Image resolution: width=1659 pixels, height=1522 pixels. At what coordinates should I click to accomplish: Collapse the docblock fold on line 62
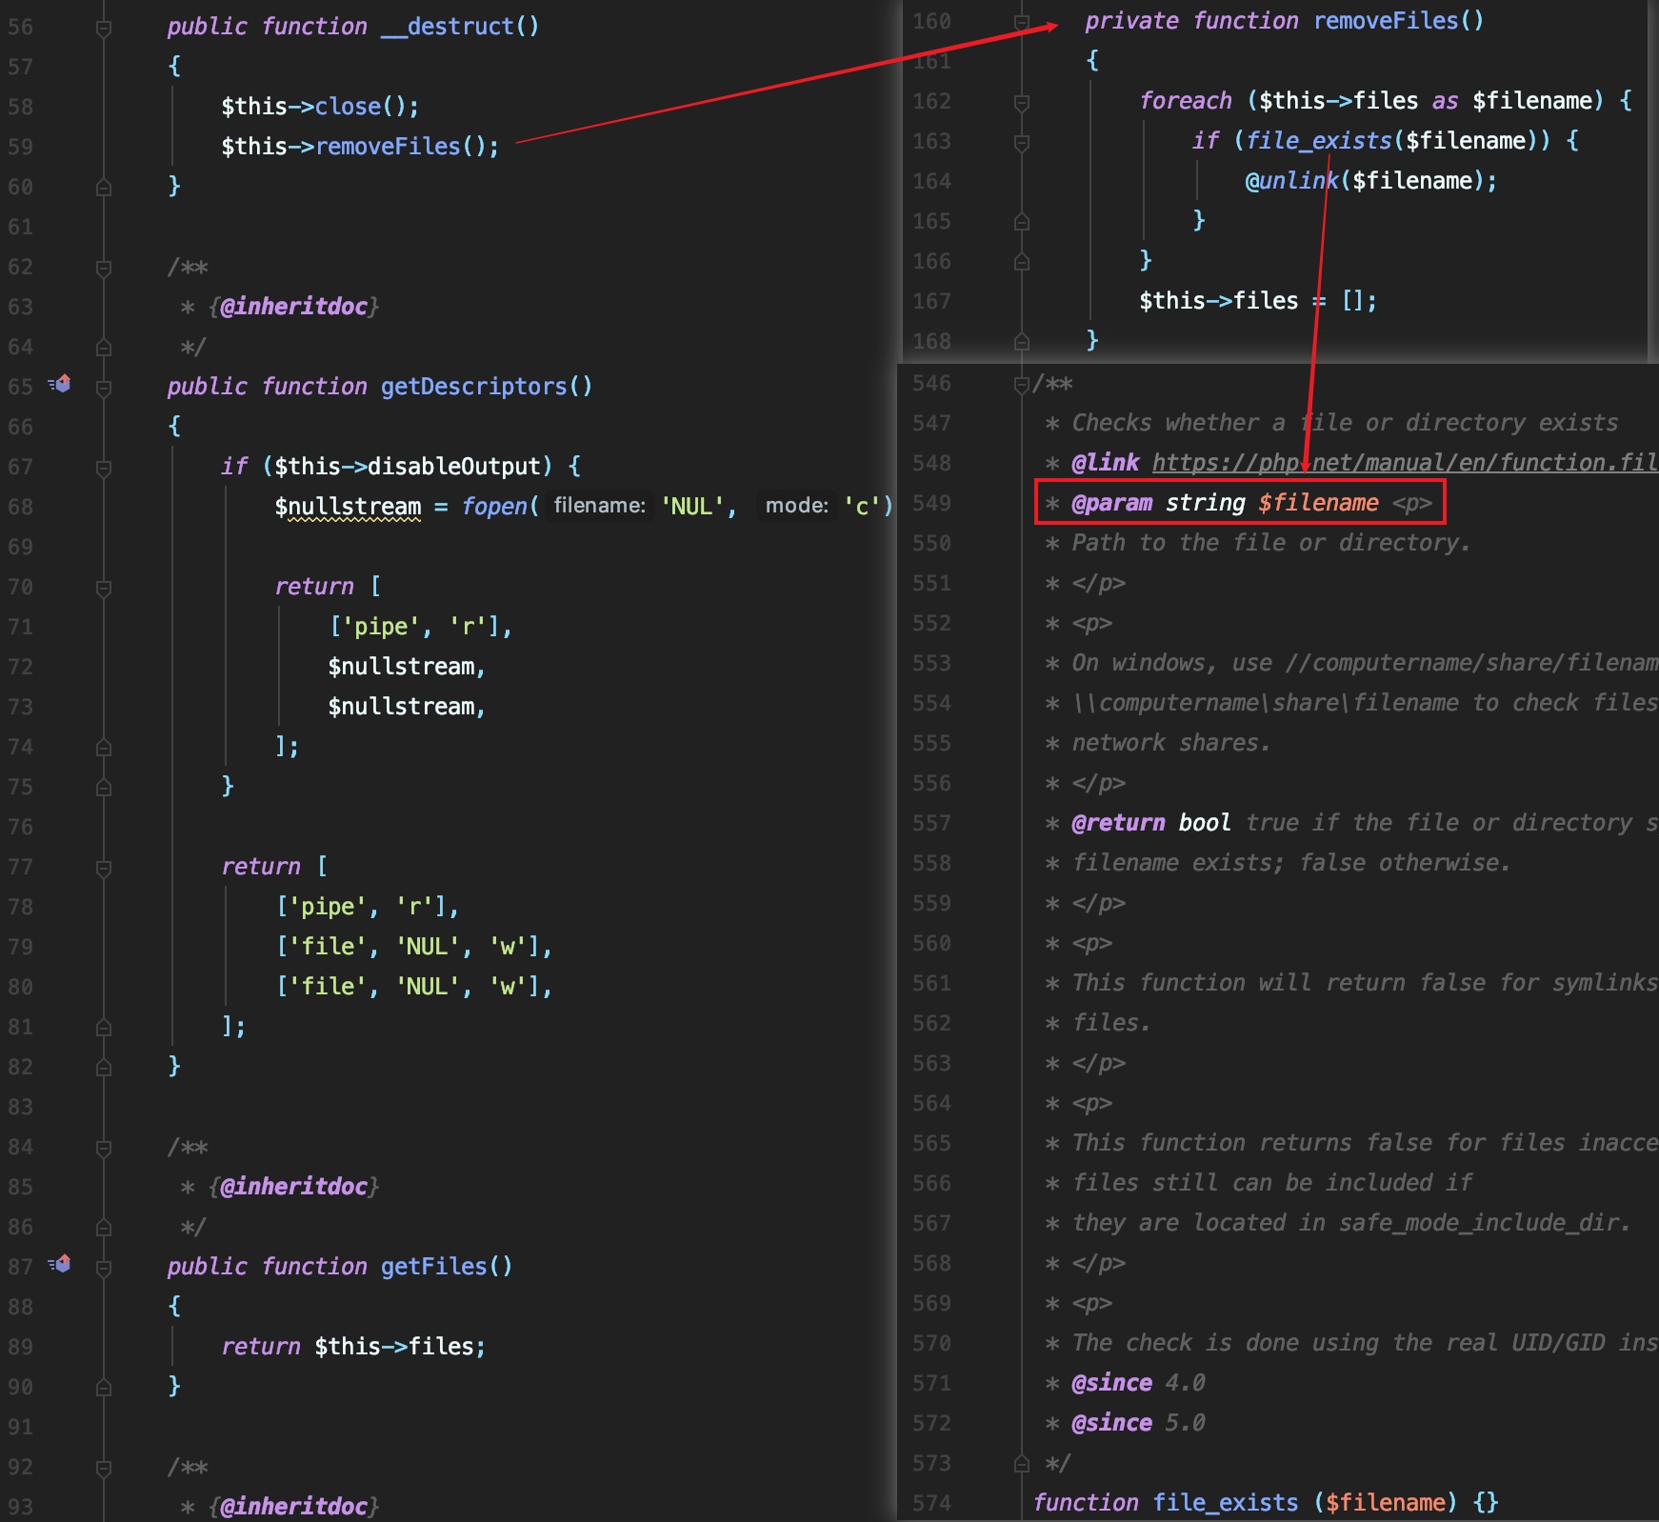pos(104,269)
